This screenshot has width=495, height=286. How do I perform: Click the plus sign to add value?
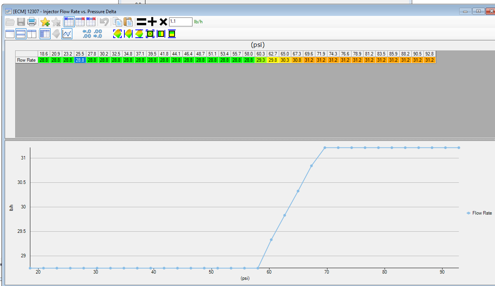[152, 22]
